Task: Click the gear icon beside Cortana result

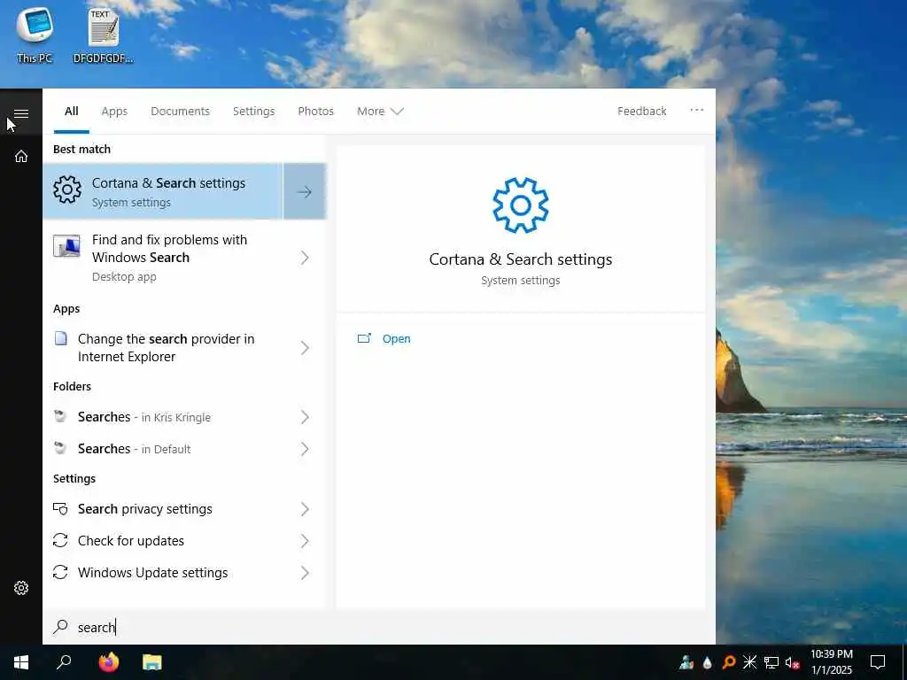Action: click(x=67, y=189)
